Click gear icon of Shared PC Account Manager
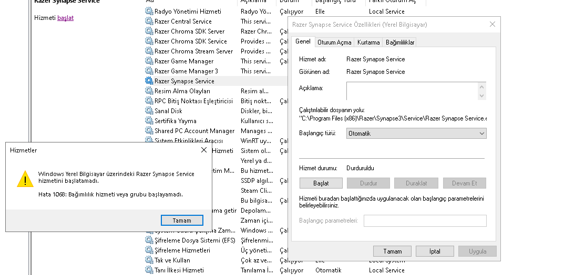585x275 pixels. (149, 130)
